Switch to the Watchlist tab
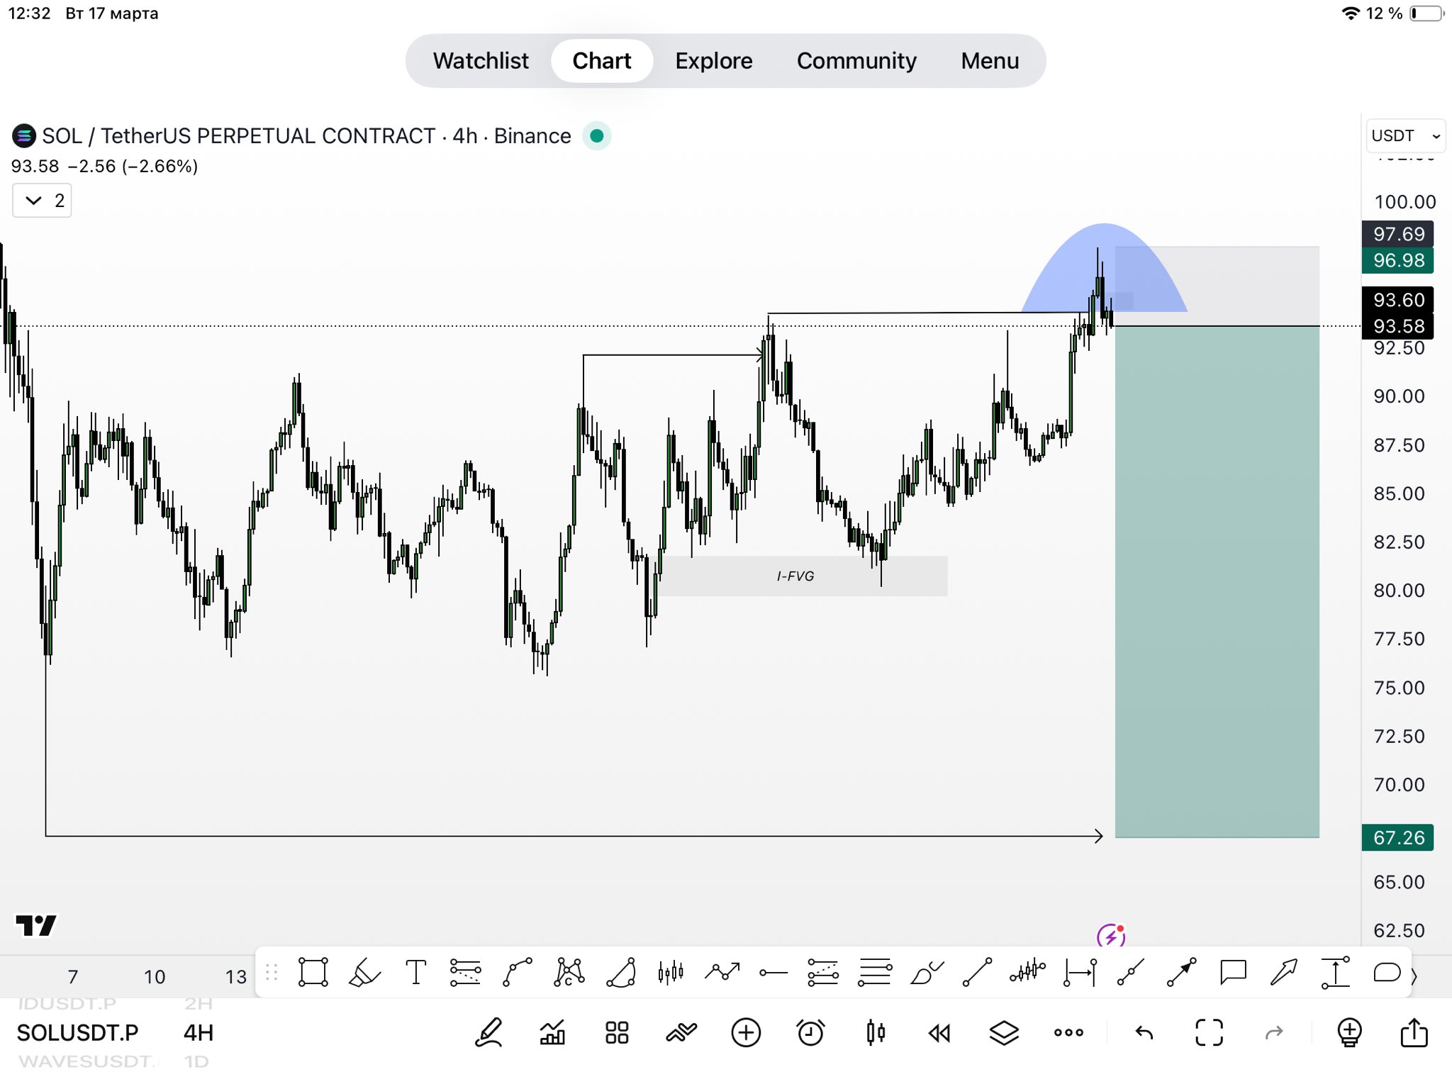This screenshot has height=1089, width=1452. tap(481, 61)
